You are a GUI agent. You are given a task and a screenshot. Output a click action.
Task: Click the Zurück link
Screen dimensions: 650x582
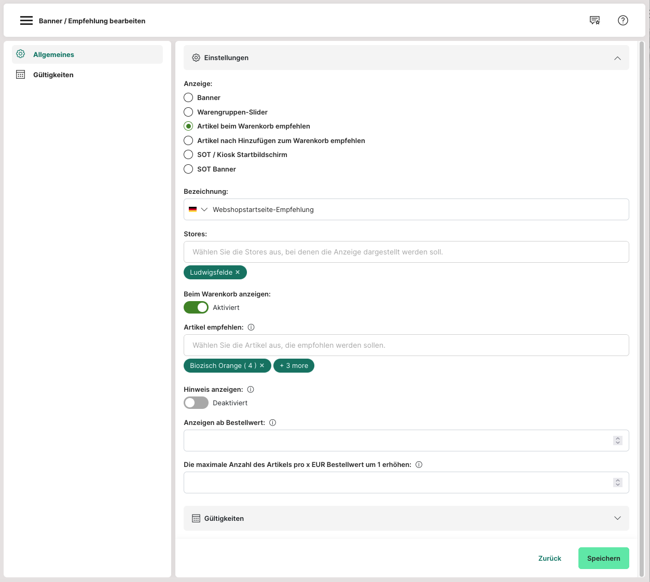coord(549,558)
